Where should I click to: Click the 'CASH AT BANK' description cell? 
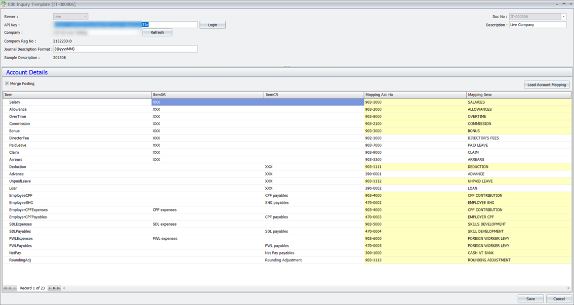(519, 253)
